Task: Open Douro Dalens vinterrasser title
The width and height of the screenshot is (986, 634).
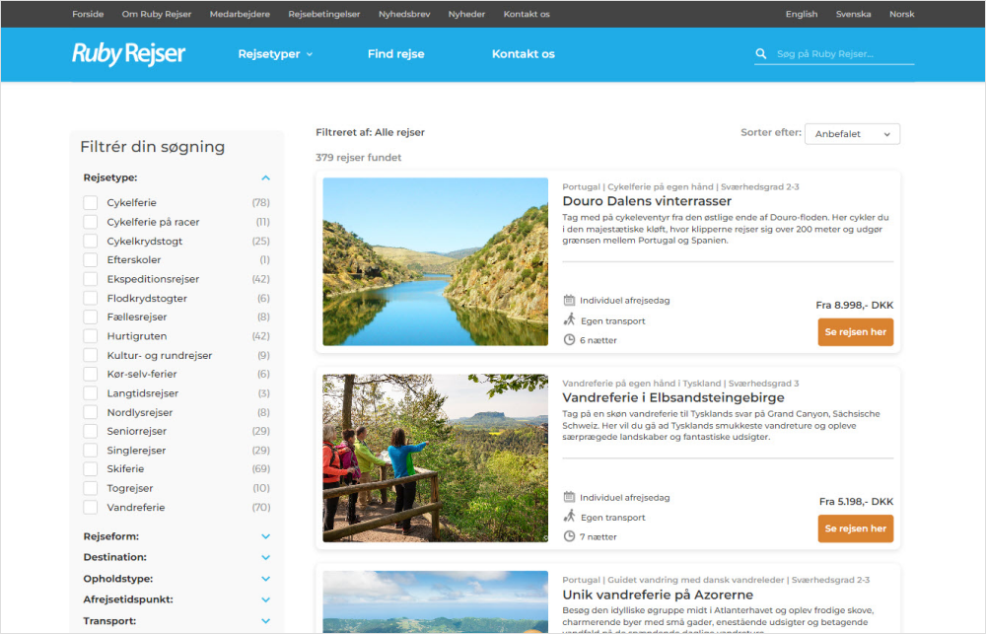Action: click(647, 201)
